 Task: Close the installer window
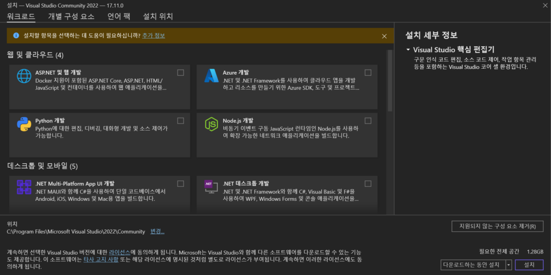click(x=545, y=5)
